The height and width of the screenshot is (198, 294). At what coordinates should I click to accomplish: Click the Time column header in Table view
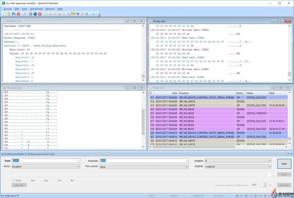coord(166,93)
